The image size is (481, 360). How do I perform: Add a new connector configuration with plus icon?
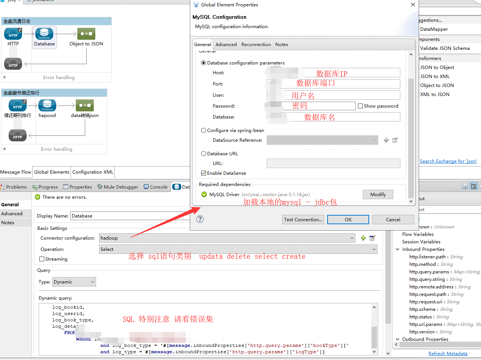tap(363, 238)
